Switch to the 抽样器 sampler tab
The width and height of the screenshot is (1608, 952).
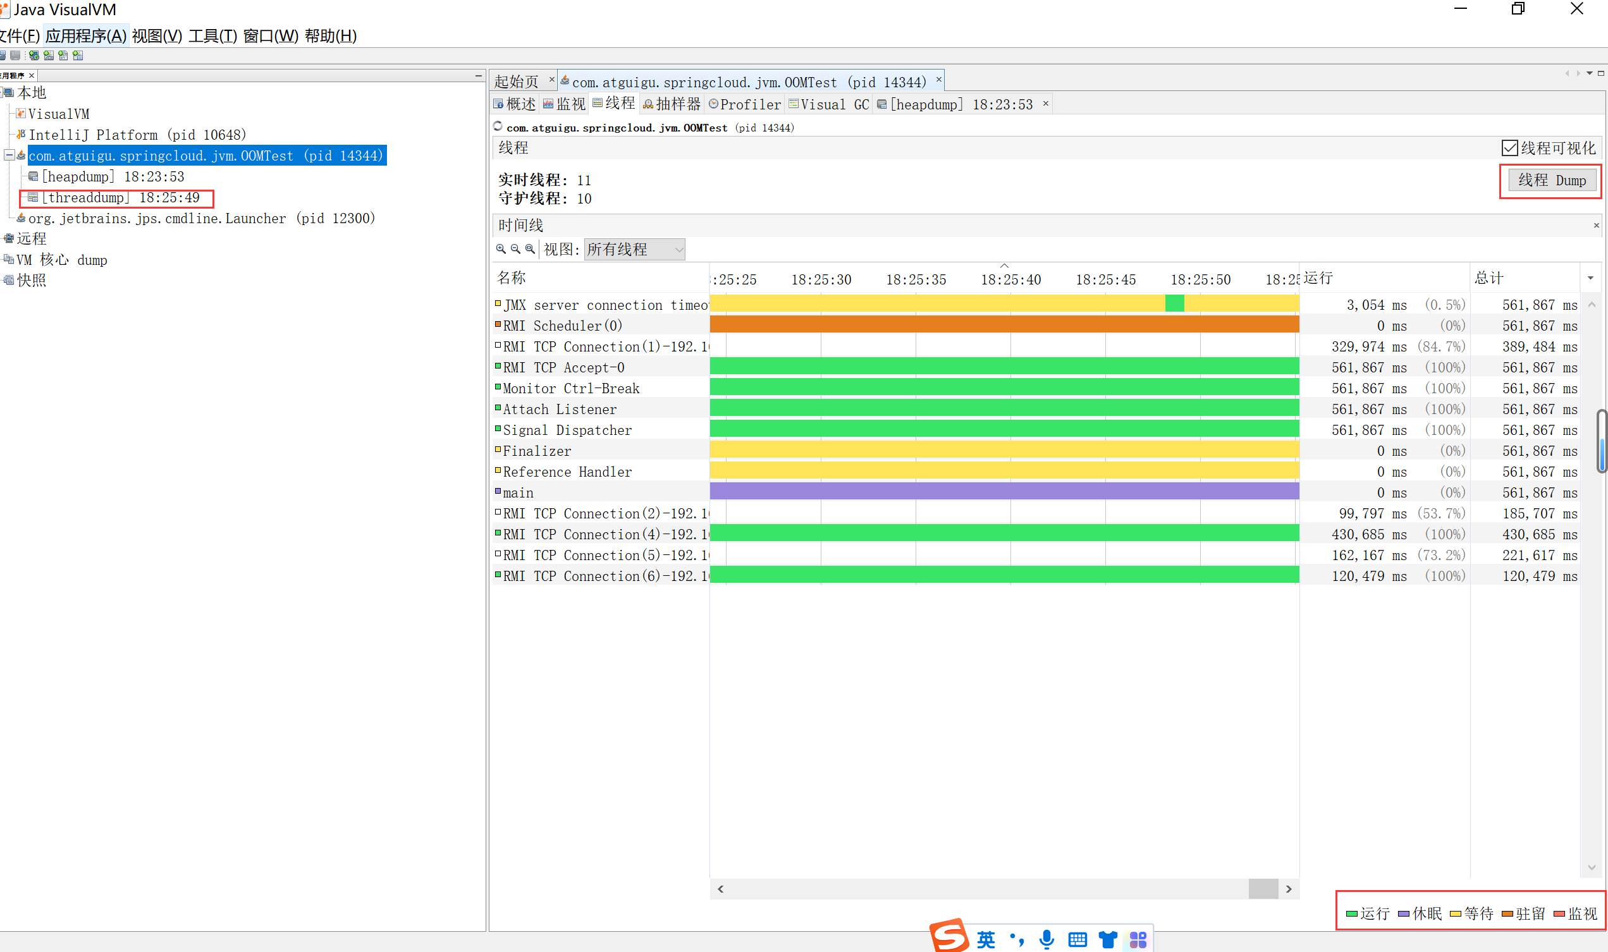(x=672, y=104)
